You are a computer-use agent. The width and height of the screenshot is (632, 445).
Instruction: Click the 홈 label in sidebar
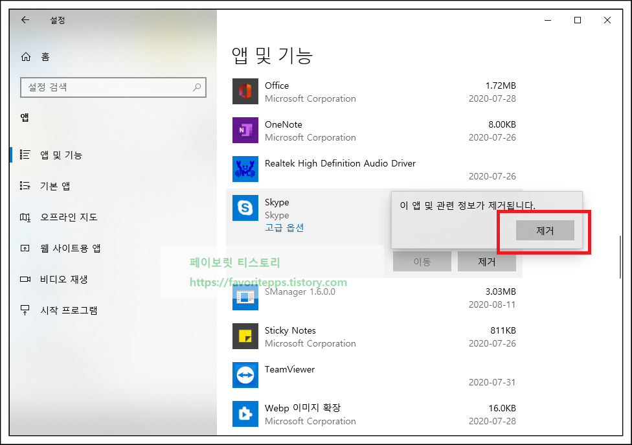click(45, 57)
